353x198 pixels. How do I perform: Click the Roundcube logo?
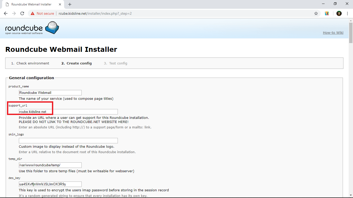(x=32, y=28)
